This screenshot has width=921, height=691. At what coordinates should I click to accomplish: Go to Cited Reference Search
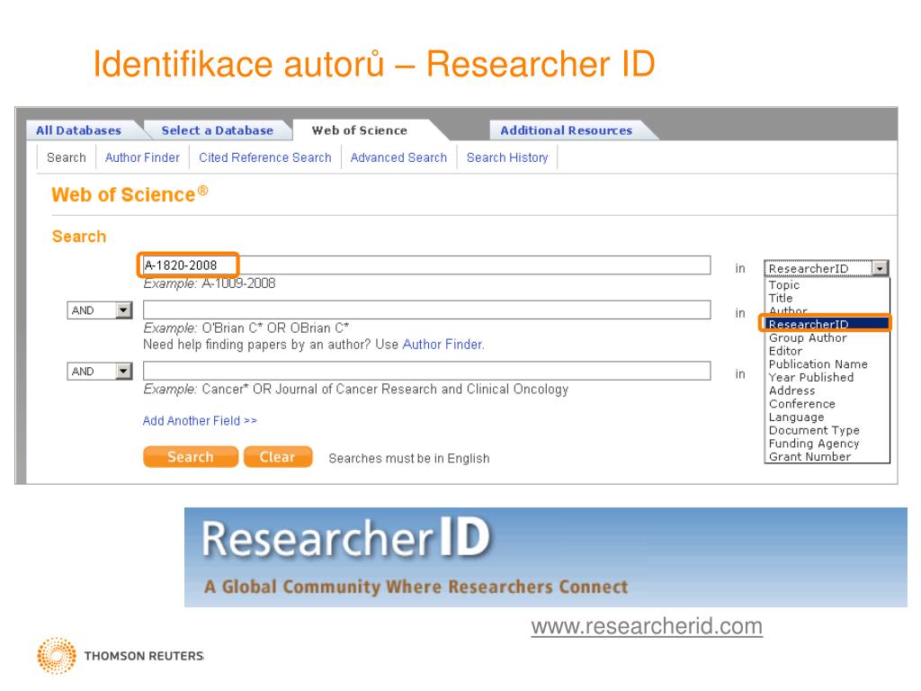[265, 157]
